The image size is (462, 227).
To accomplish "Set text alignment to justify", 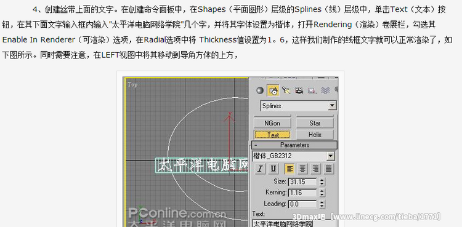I will [x=328, y=169].
